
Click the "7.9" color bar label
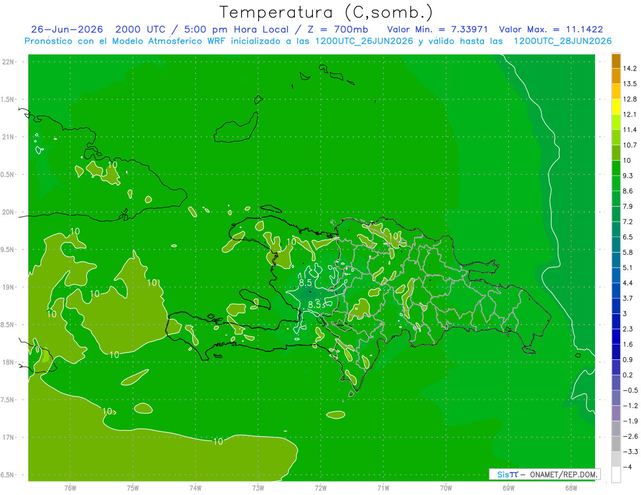(628, 207)
